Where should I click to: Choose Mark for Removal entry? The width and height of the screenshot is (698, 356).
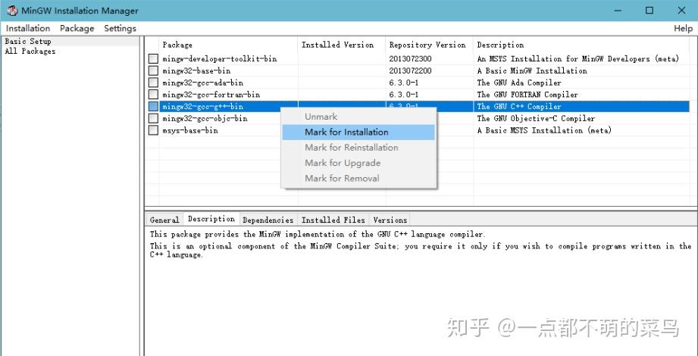pos(358,179)
